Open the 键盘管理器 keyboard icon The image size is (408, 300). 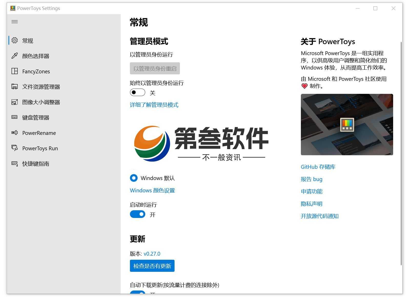coord(15,117)
